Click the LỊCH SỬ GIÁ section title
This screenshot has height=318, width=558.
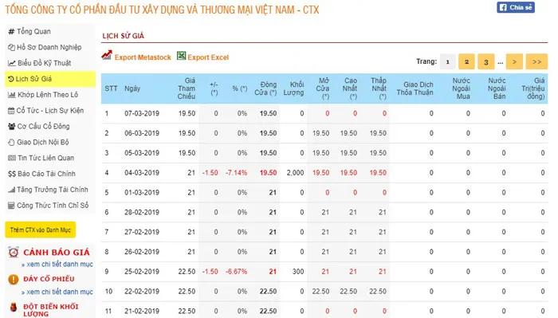click(123, 36)
